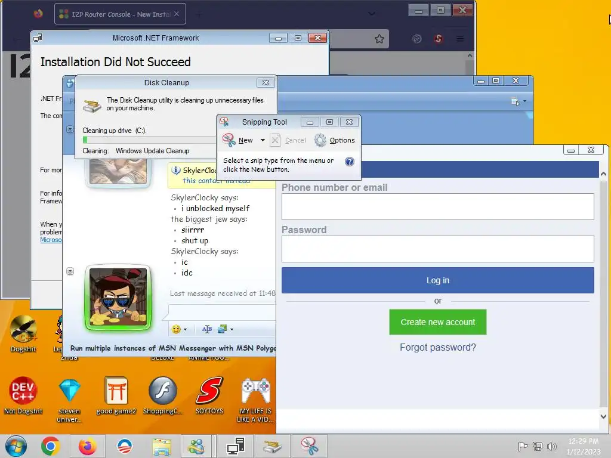Click the Snipping Tool help icon
This screenshot has height=458, width=611.
350,161
